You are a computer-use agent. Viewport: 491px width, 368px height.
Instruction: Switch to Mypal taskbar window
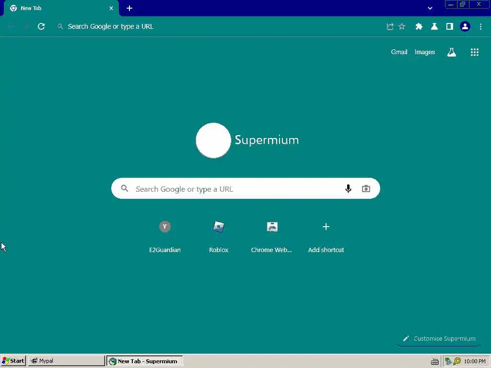pos(66,361)
